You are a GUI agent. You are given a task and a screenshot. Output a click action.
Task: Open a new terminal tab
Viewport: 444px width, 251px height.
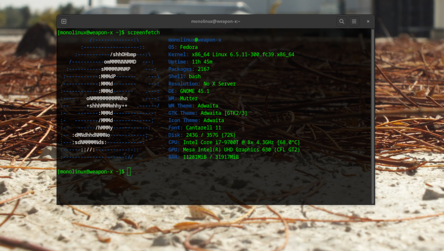(x=64, y=21)
